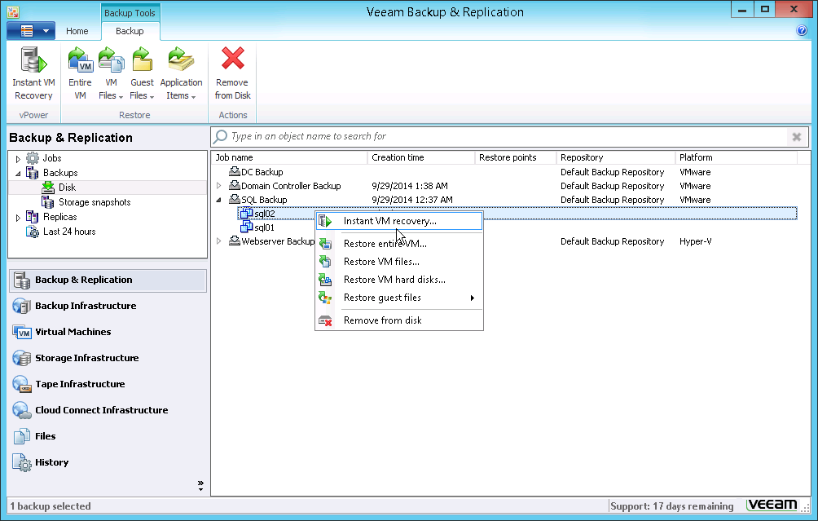Switch to Backup Infrastructure view
Screen dimensions: 818x521
[108, 306]
